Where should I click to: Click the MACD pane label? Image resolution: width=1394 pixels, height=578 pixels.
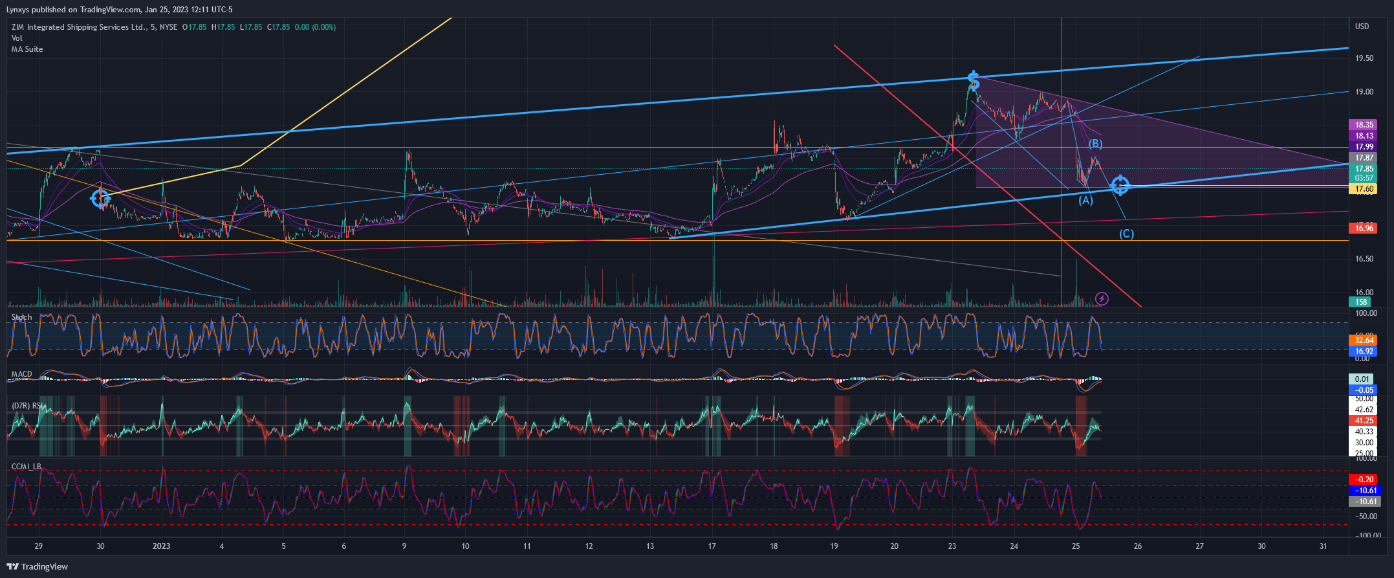pos(21,374)
